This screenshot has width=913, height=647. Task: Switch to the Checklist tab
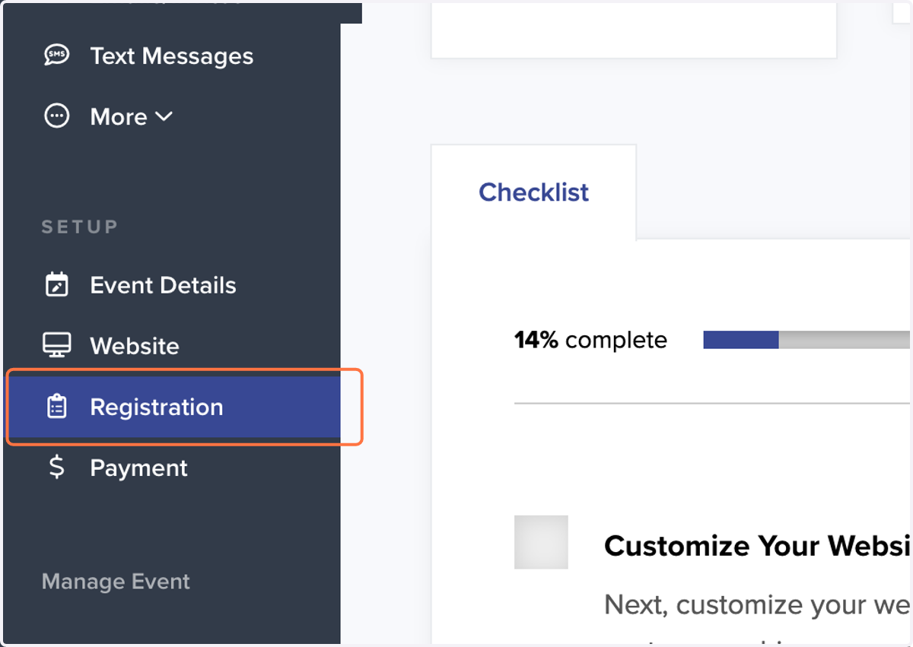[533, 192]
